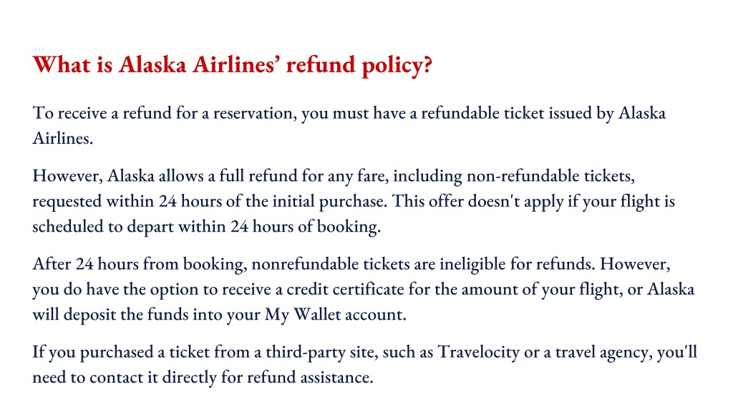This screenshot has height=412, width=733.
Task: Click the word 'Airlines.' ending first paragraph
Action: (x=63, y=138)
